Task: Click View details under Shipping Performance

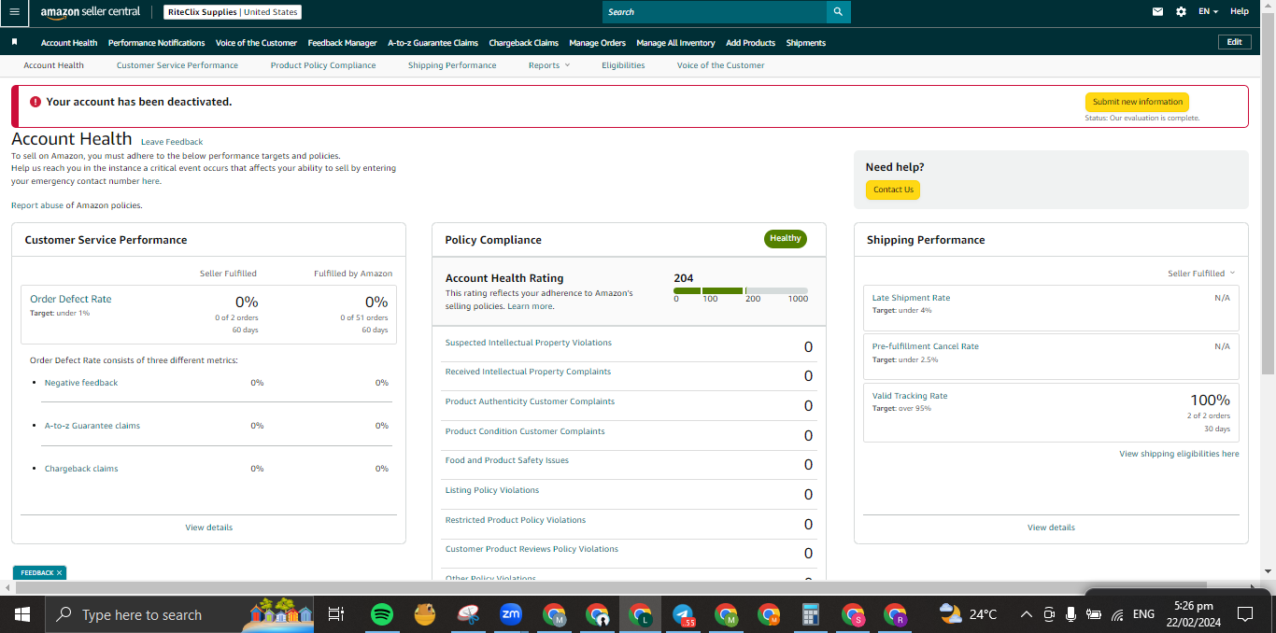Action: tap(1051, 527)
